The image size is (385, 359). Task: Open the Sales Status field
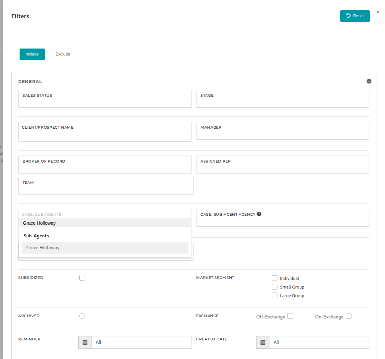pos(105,99)
